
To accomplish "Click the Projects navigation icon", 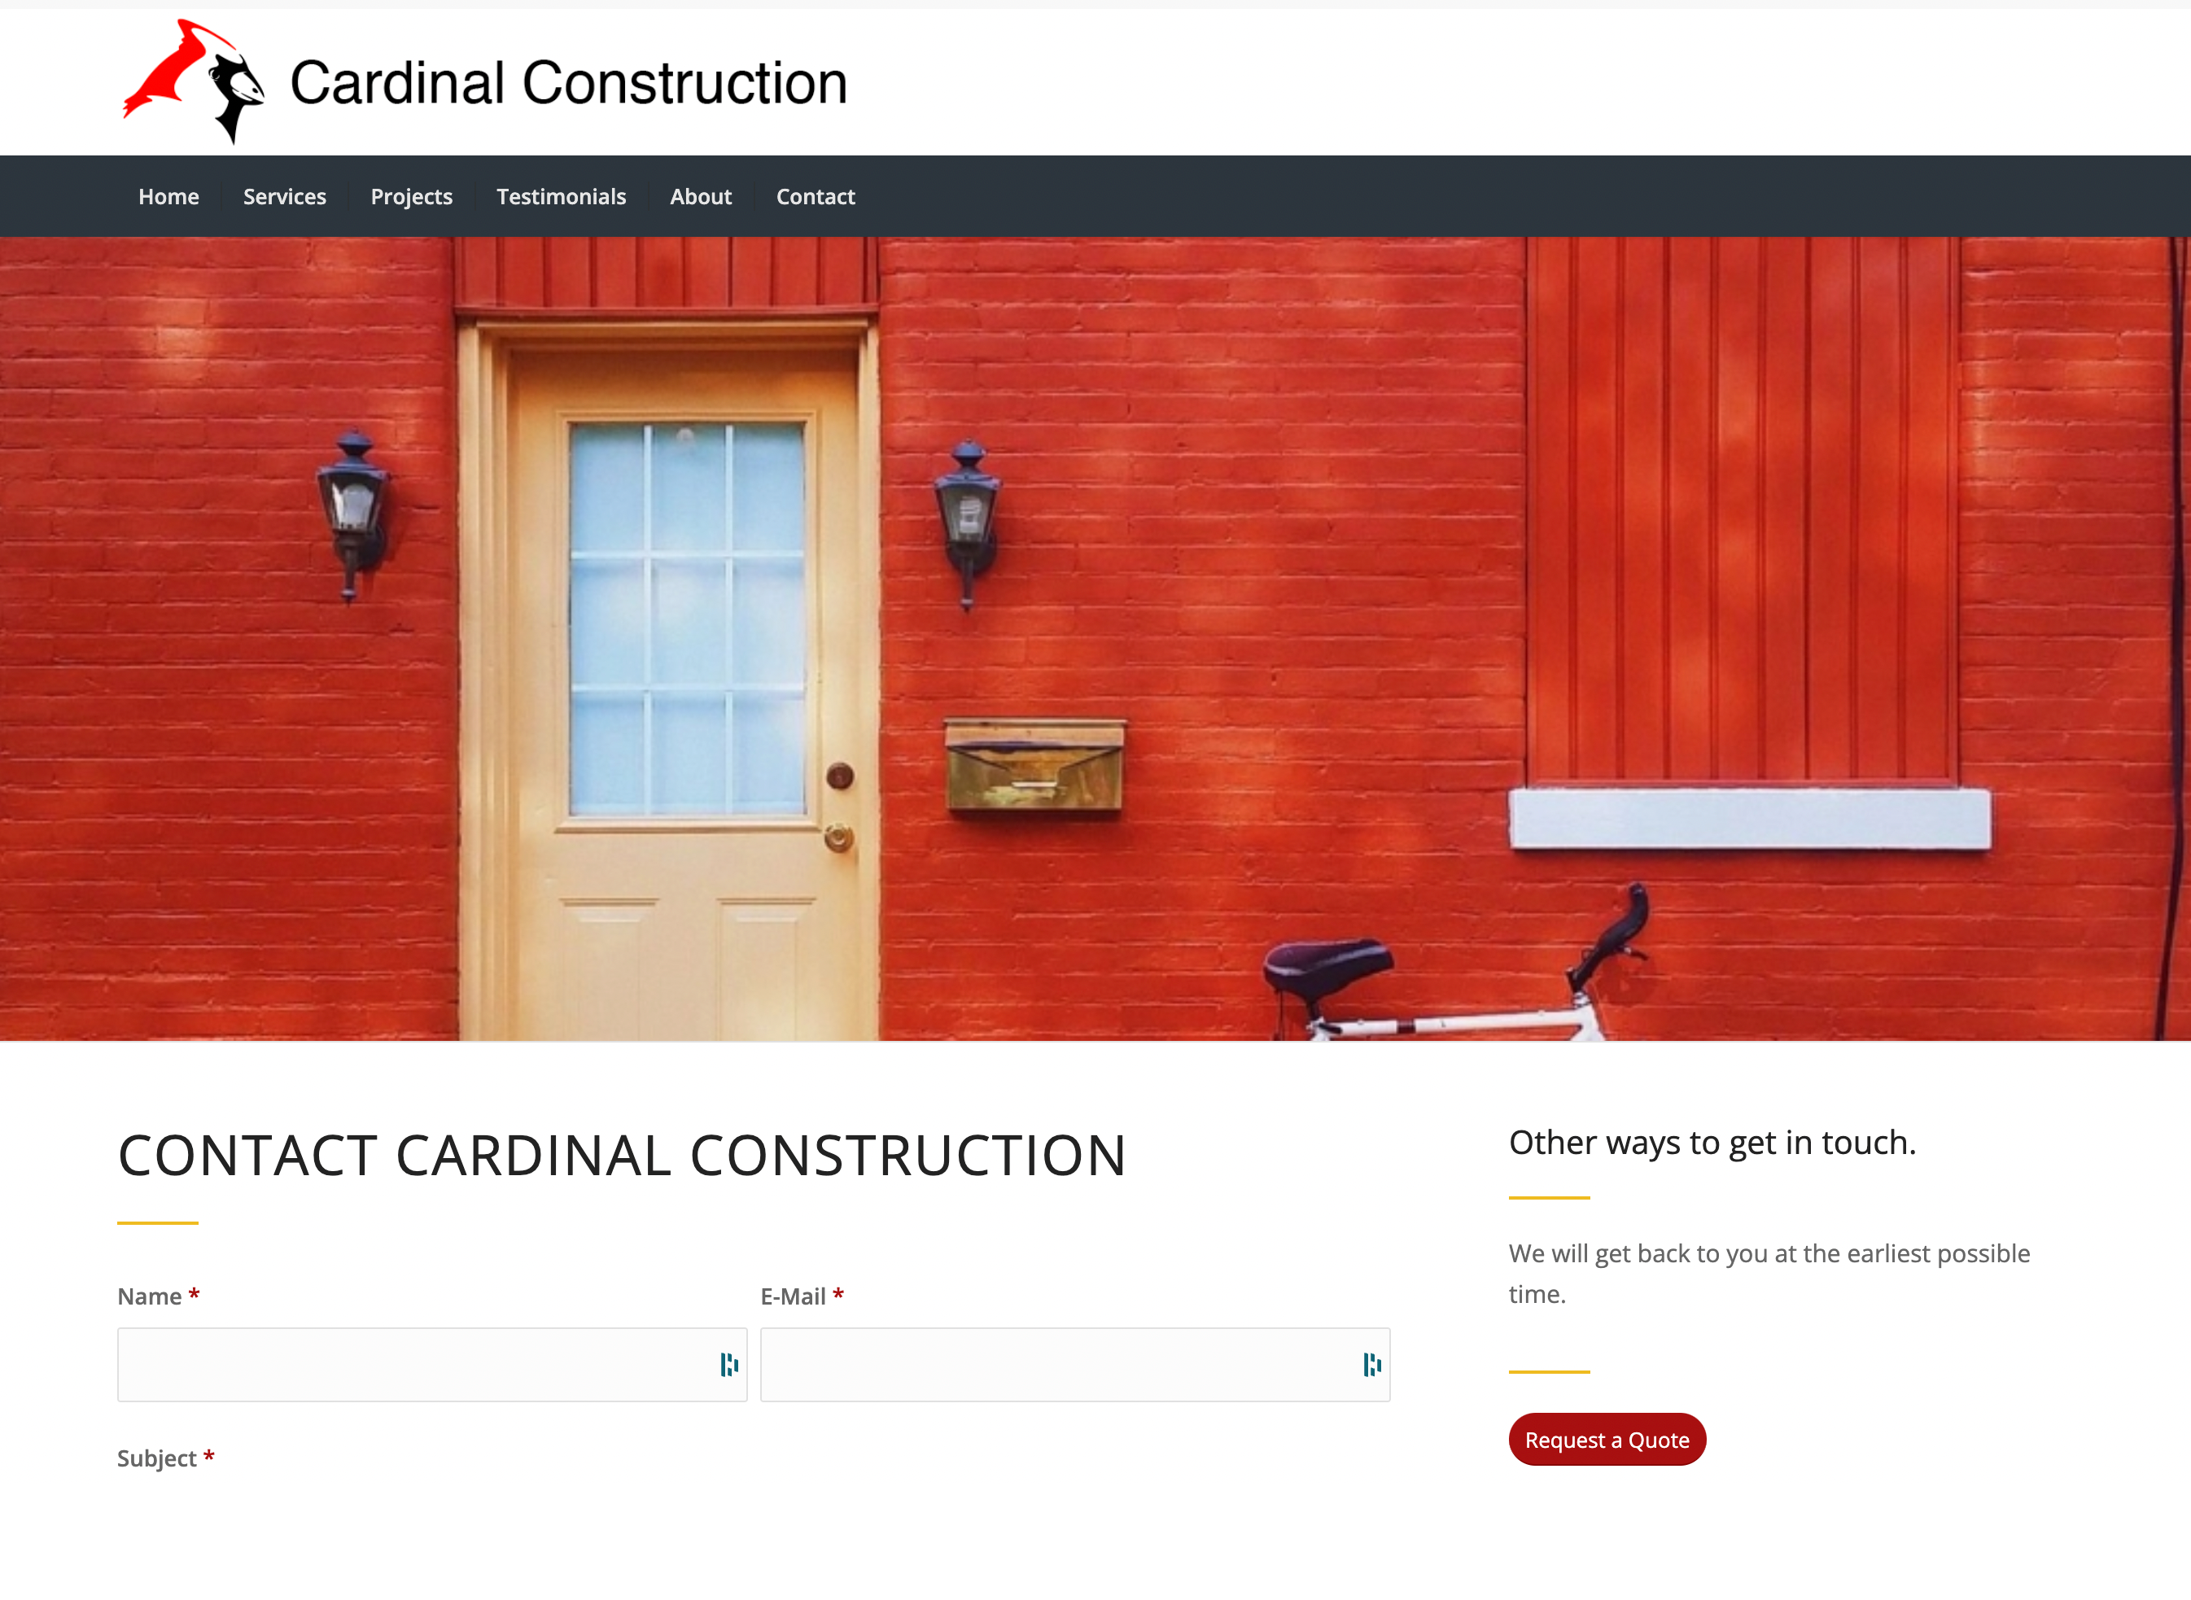I will (x=412, y=195).
